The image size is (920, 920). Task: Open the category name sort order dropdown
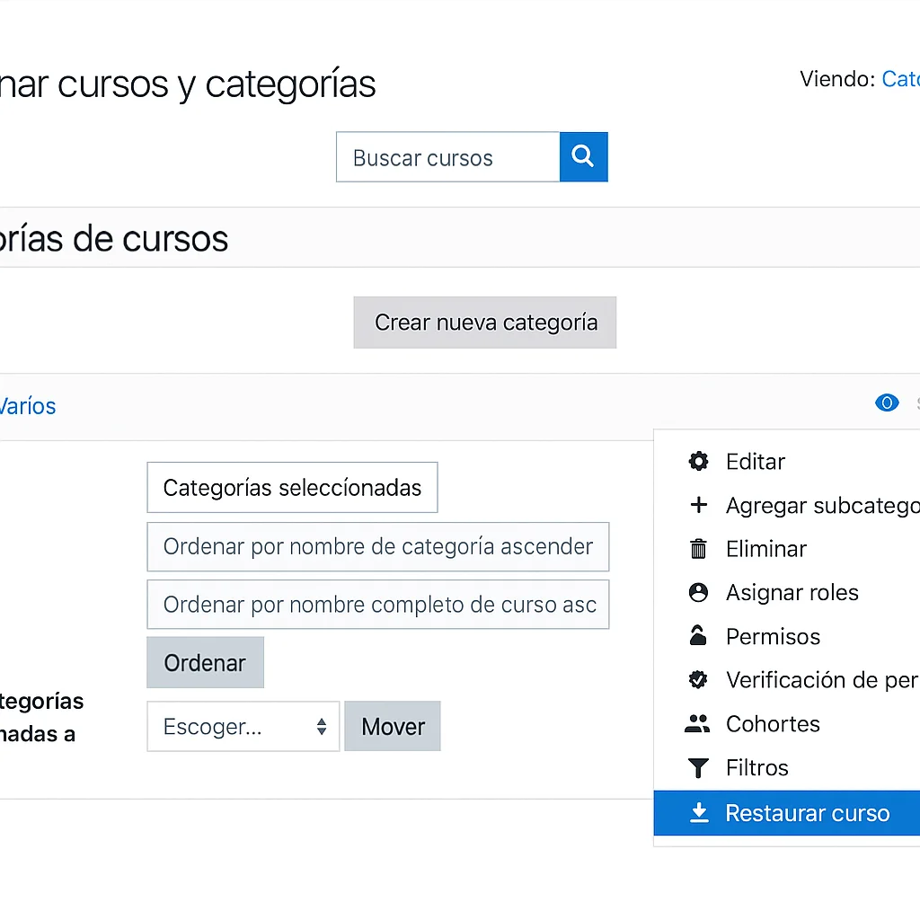coord(377,546)
